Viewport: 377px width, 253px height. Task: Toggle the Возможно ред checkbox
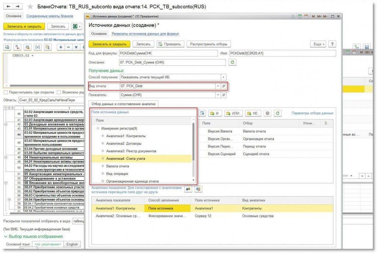[59, 92]
